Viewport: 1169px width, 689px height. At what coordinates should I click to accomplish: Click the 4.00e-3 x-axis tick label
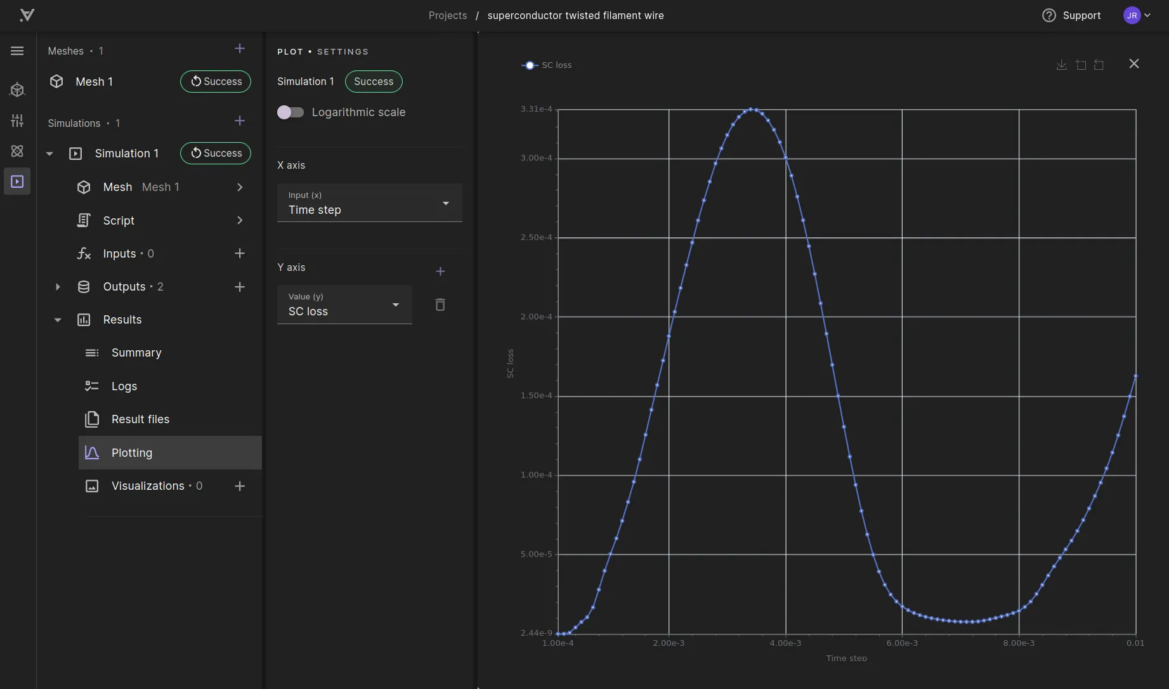click(x=785, y=643)
